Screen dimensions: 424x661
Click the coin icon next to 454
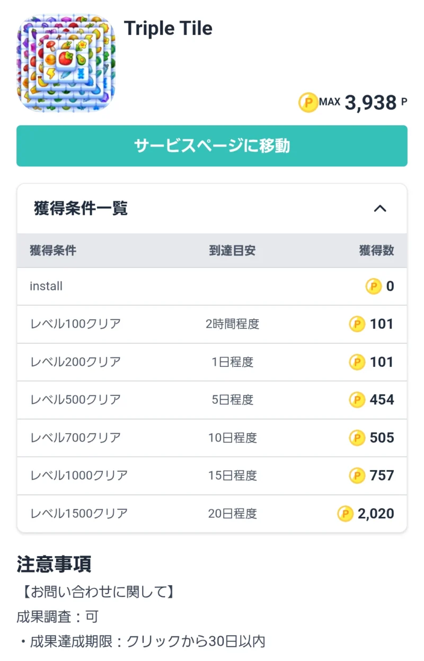coord(357,400)
